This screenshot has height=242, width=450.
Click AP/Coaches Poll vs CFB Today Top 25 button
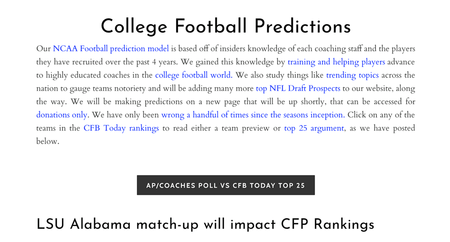click(x=225, y=185)
